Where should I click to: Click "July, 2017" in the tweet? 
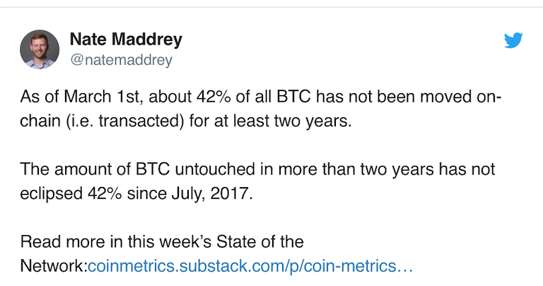212,193
